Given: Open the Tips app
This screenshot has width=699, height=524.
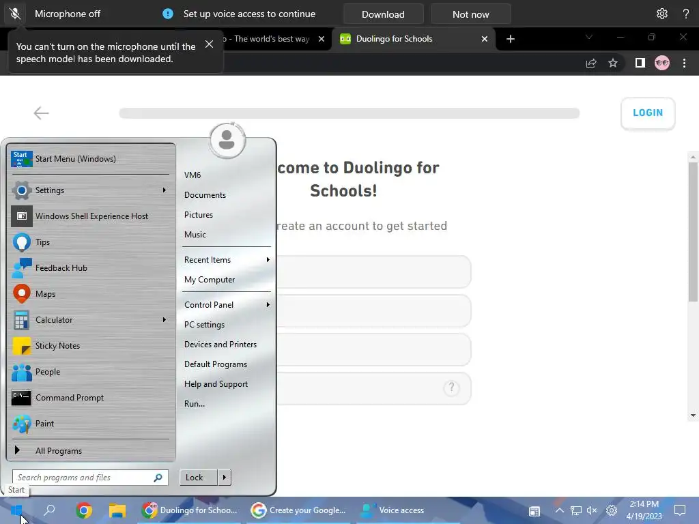Looking at the screenshot, I should pyautogui.click(x=89, y=242).
